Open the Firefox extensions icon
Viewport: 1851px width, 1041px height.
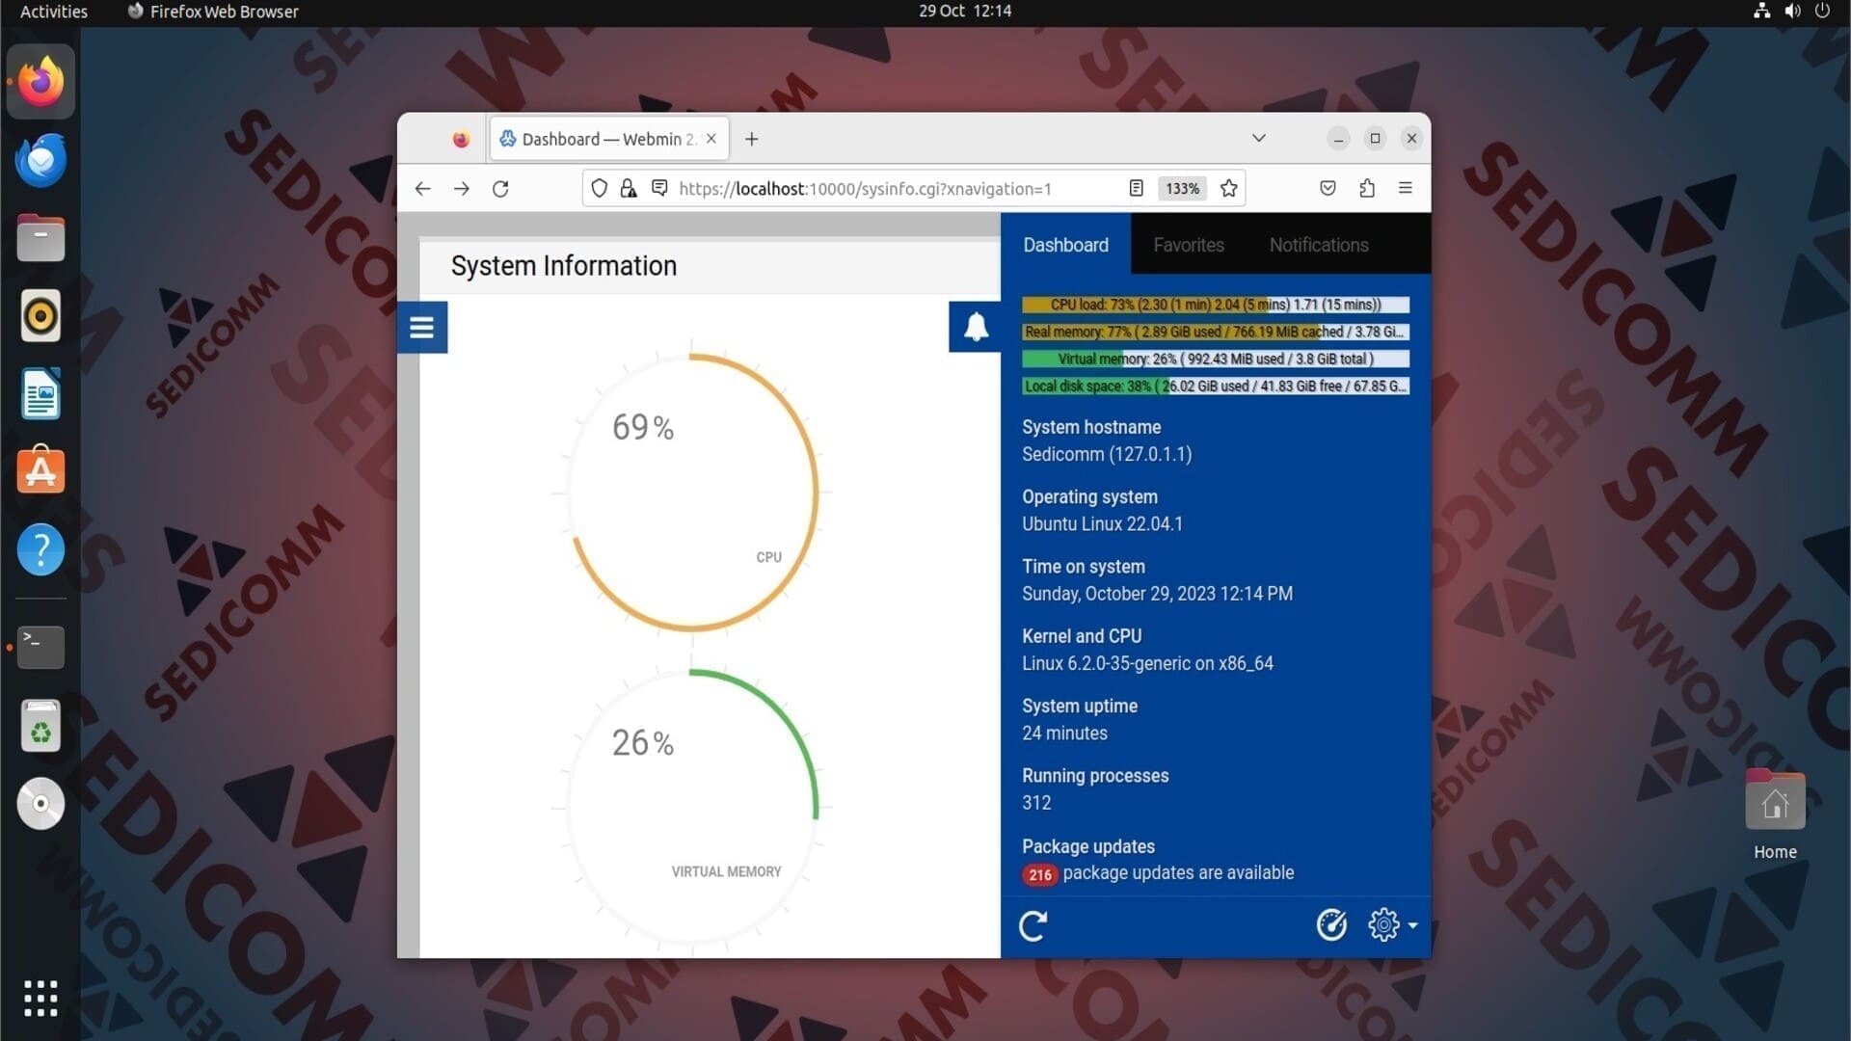(x=1366, y=189)
